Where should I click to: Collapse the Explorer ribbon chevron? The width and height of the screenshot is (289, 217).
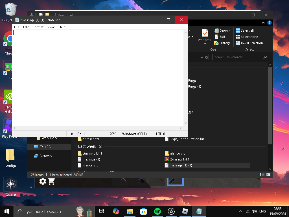tap(263, 23)
